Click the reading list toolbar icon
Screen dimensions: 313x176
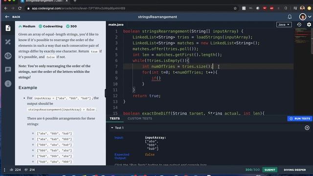(295, 8)
